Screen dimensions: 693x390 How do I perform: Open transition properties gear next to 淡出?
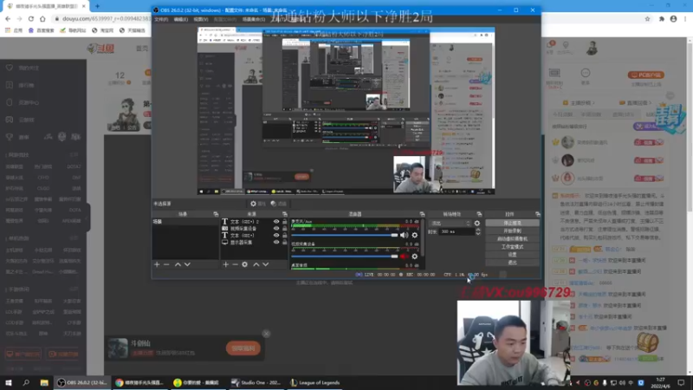click(x=477, y=224)
